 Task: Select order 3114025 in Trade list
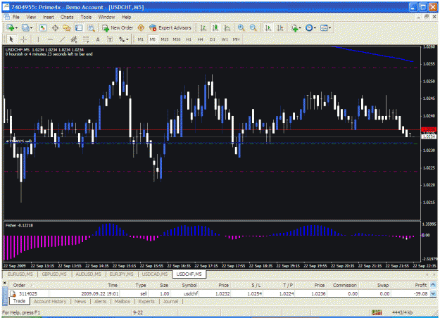point(219,293)
